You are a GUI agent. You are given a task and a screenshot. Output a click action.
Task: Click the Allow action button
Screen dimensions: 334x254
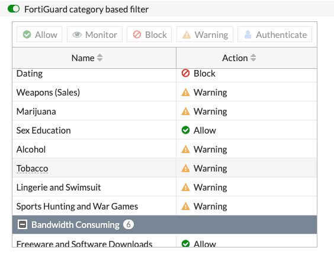click(x=40, y=34)
